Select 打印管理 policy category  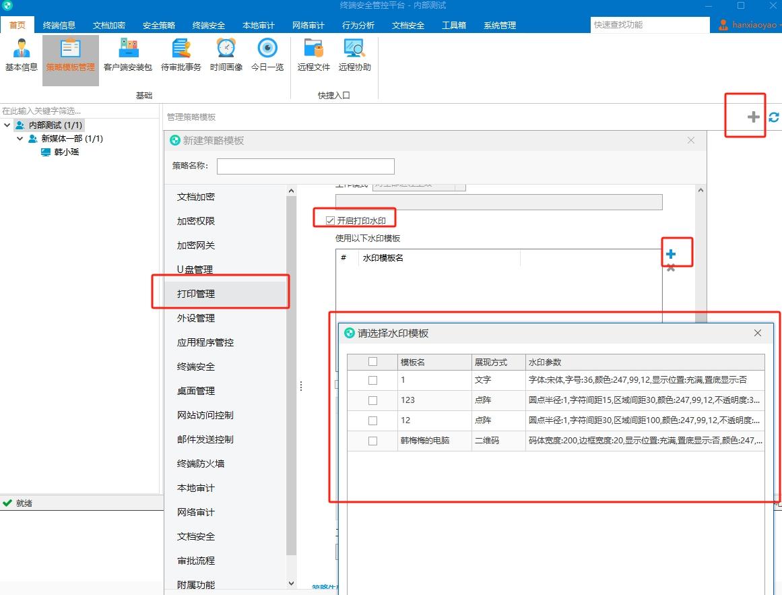tap(226, 294)
